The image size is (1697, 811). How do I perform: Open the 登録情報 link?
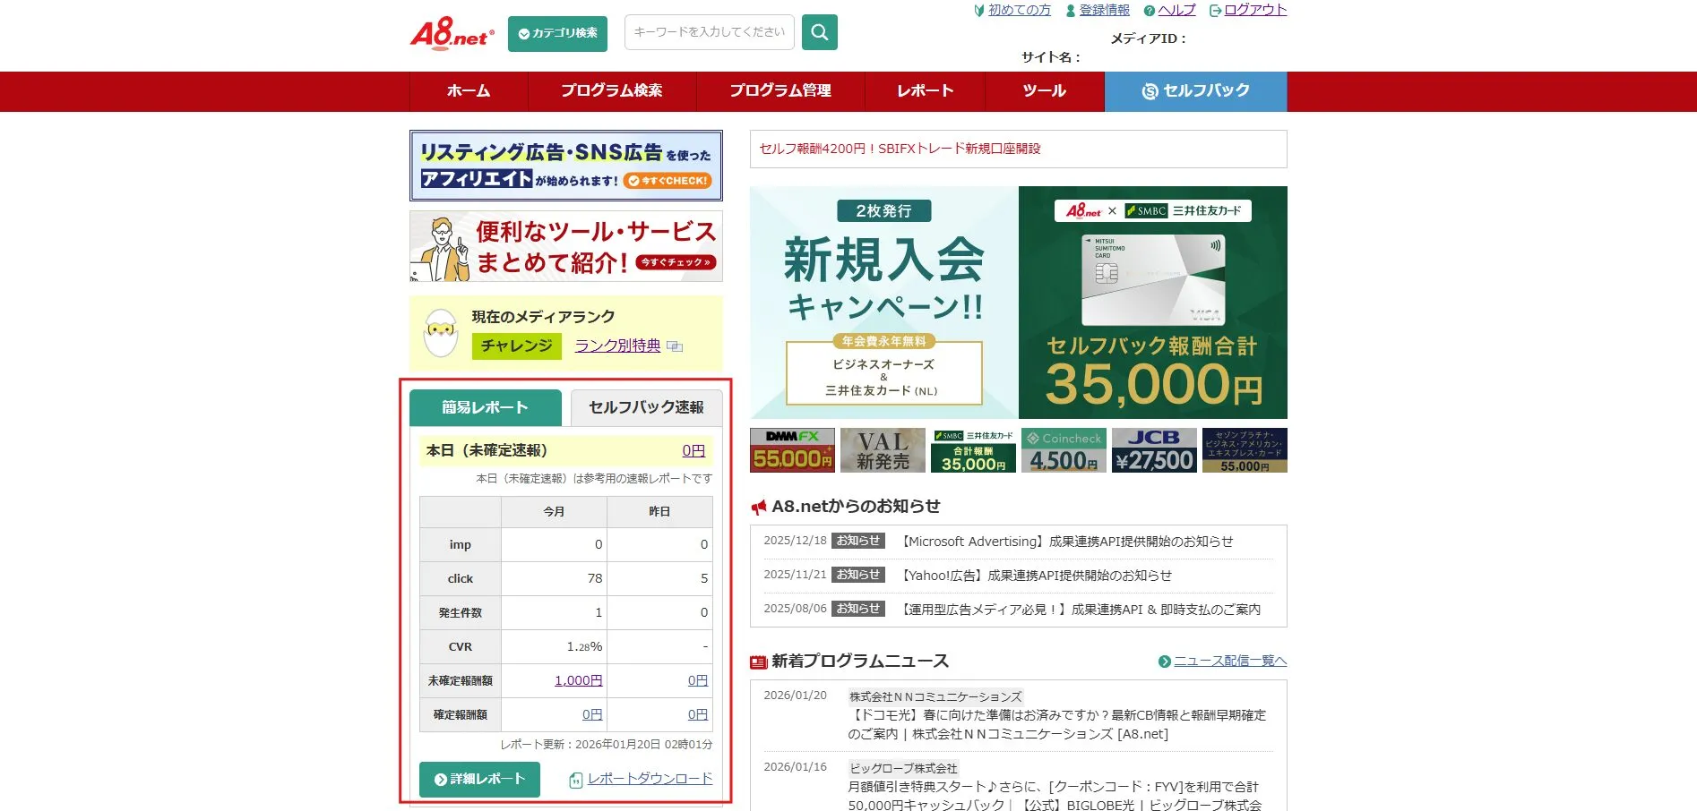point(1104,10)
